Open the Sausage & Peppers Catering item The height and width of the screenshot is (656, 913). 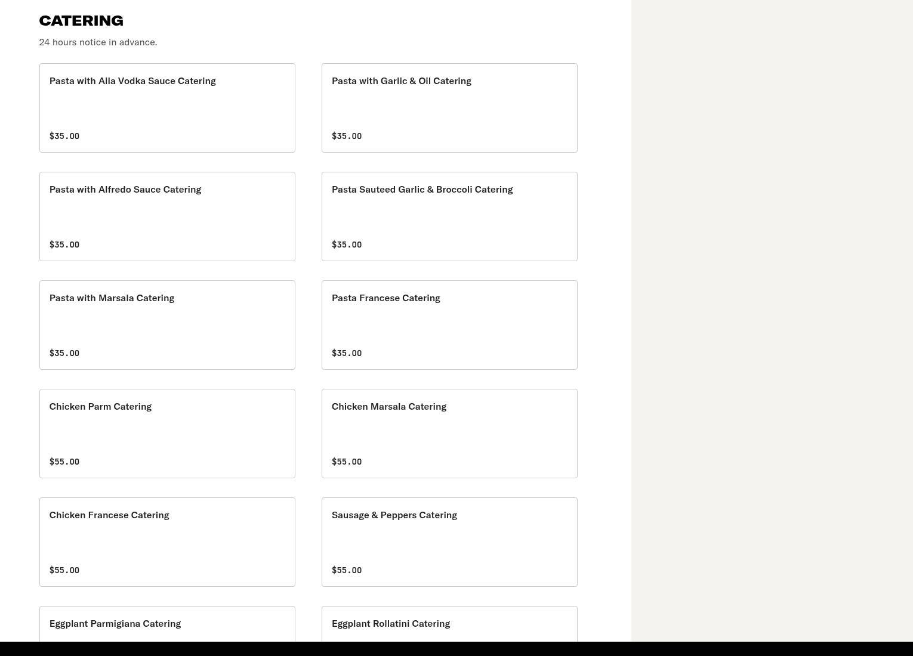click(x=449, y=542)
